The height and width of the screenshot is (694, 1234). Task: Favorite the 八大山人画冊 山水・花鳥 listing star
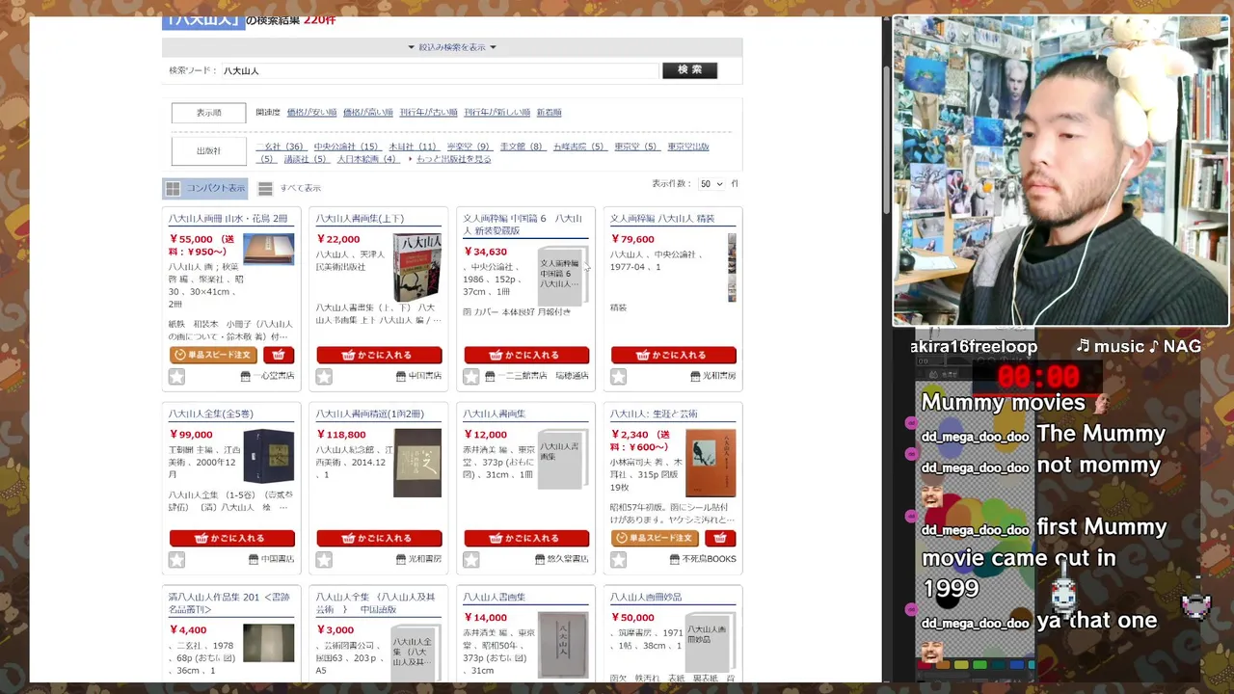coord(176,377)
